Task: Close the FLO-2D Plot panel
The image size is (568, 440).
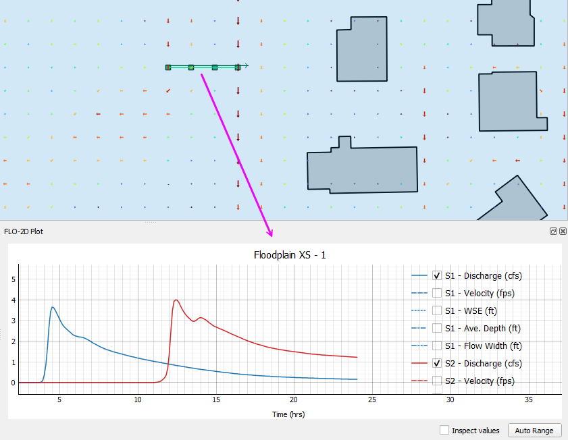Action: pyautogui.click(x=563, y=231)
